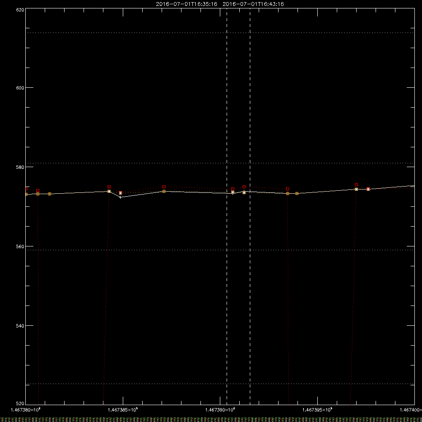
Task: Click y-axis label 580
Action: pos(20,167)
